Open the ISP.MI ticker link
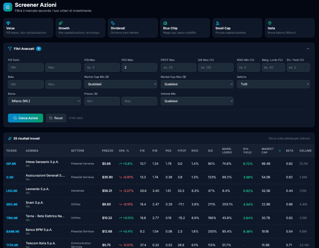The width and height of the screenshot is (319, 248). click(x=11, y=164)
